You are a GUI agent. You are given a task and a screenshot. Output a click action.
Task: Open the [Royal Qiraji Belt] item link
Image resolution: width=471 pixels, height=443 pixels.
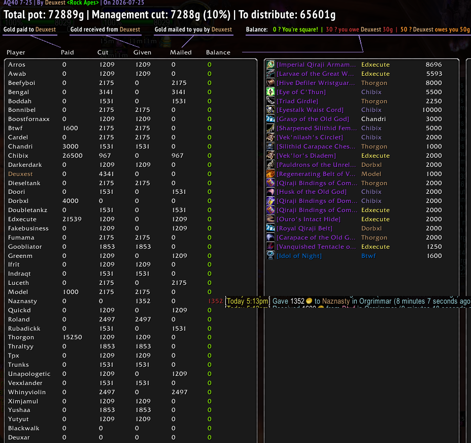(305, 228)
